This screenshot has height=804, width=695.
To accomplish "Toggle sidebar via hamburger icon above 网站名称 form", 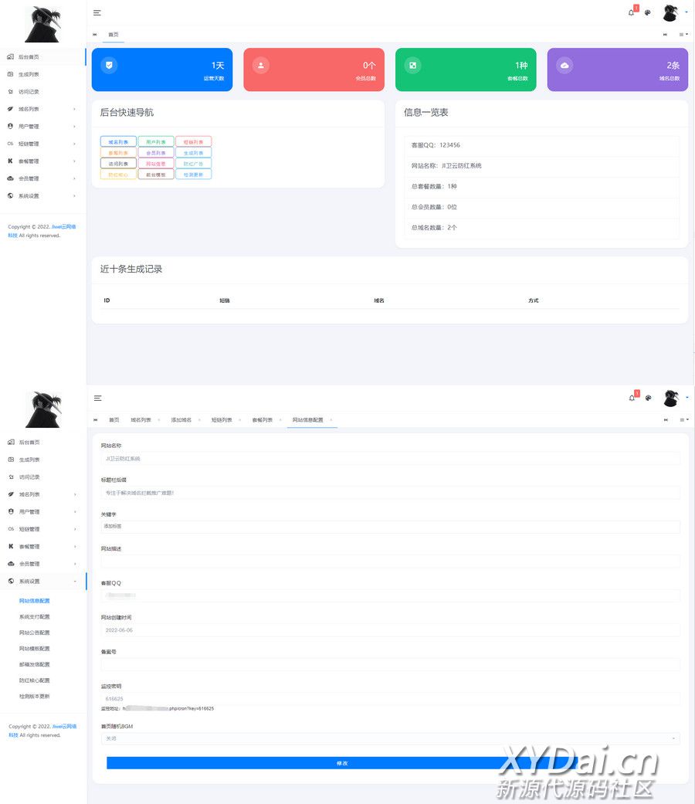I will [x=97, y=398].
